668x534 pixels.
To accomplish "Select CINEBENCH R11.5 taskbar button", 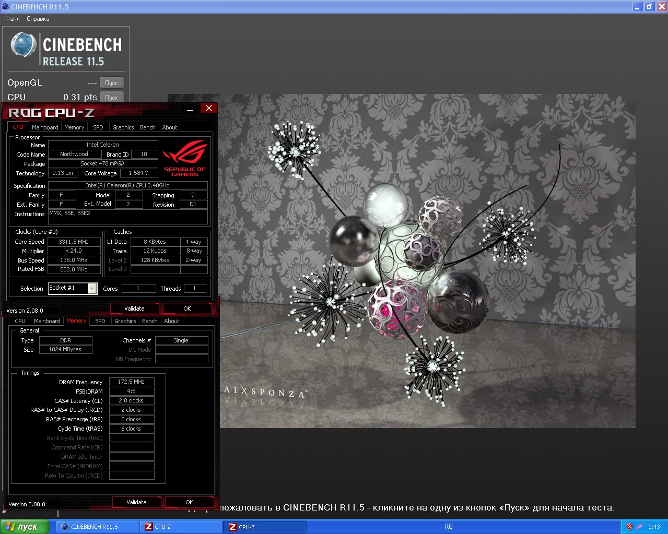I will 97,527.
